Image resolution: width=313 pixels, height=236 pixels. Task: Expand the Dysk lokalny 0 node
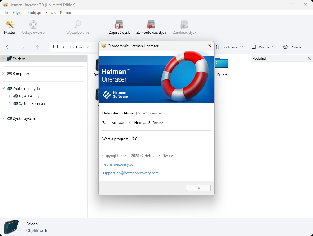point(10,96)
